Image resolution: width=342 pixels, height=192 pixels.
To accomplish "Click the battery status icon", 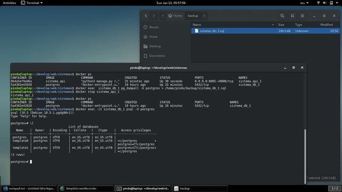I will 331,3.
